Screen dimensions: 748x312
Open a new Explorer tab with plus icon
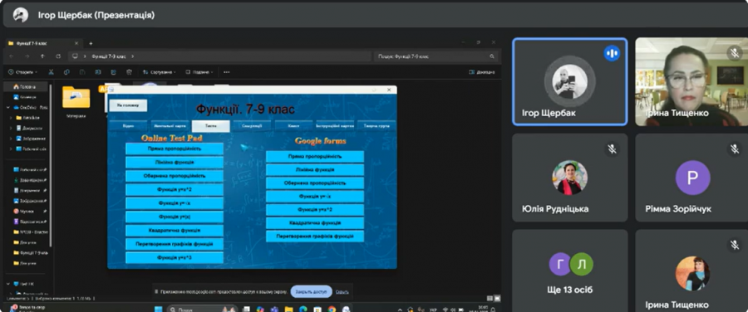click(91, 43)
